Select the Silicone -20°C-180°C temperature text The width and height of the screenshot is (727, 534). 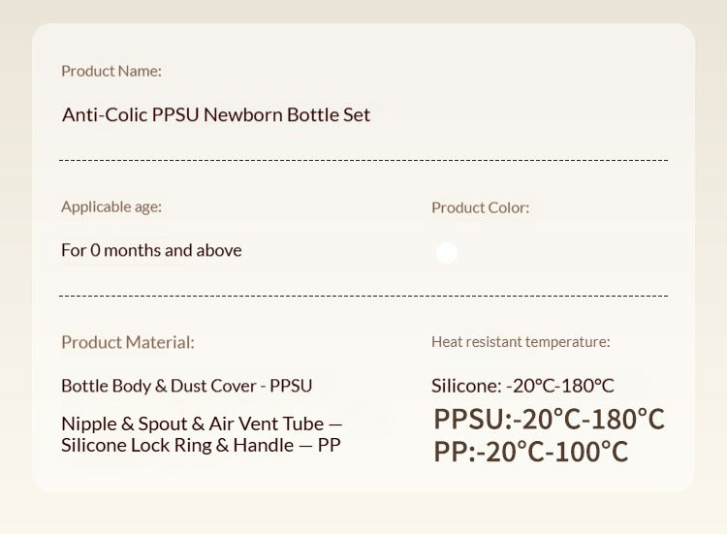click(522, 386)
